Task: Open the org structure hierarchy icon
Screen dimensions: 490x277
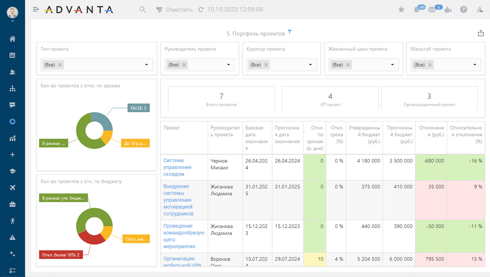Action: pyautogui.click(x=12, y=89)
